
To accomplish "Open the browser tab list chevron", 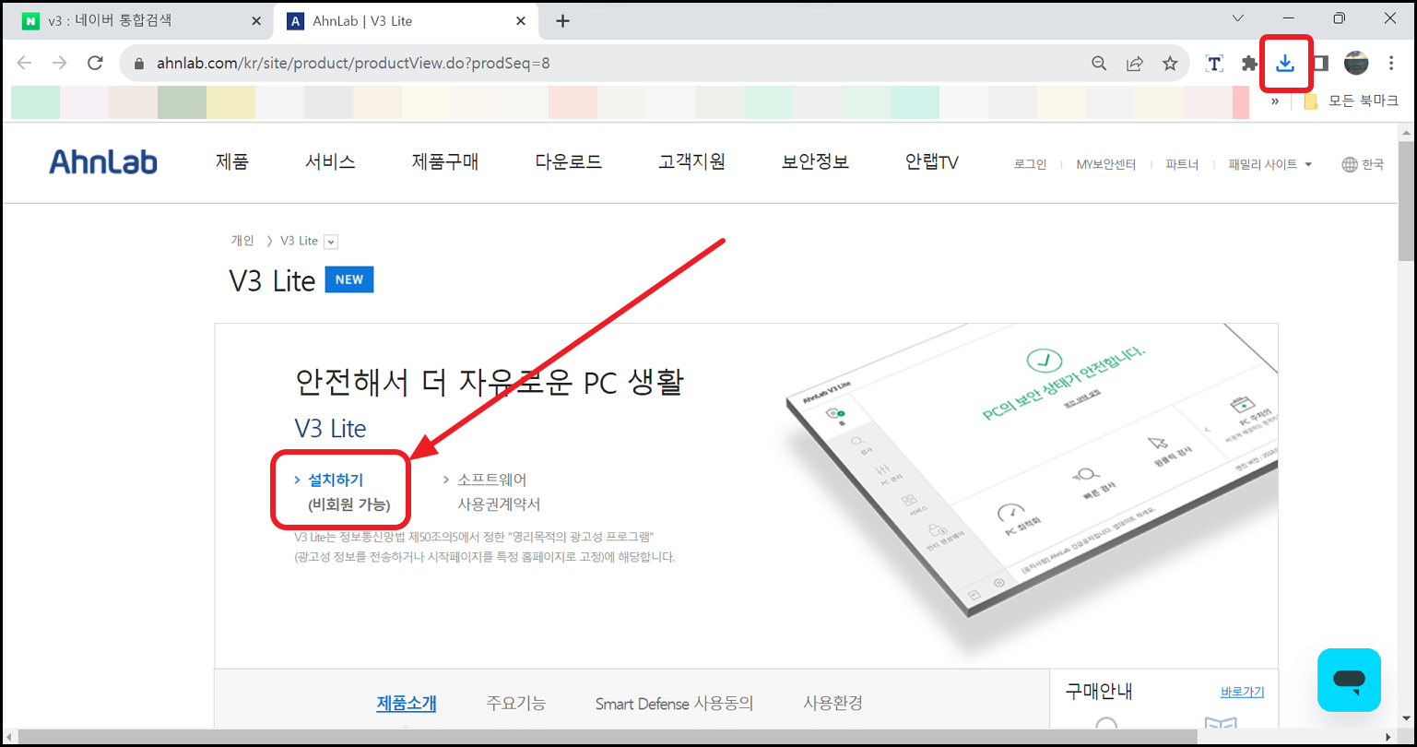I will pos(1237,19).
